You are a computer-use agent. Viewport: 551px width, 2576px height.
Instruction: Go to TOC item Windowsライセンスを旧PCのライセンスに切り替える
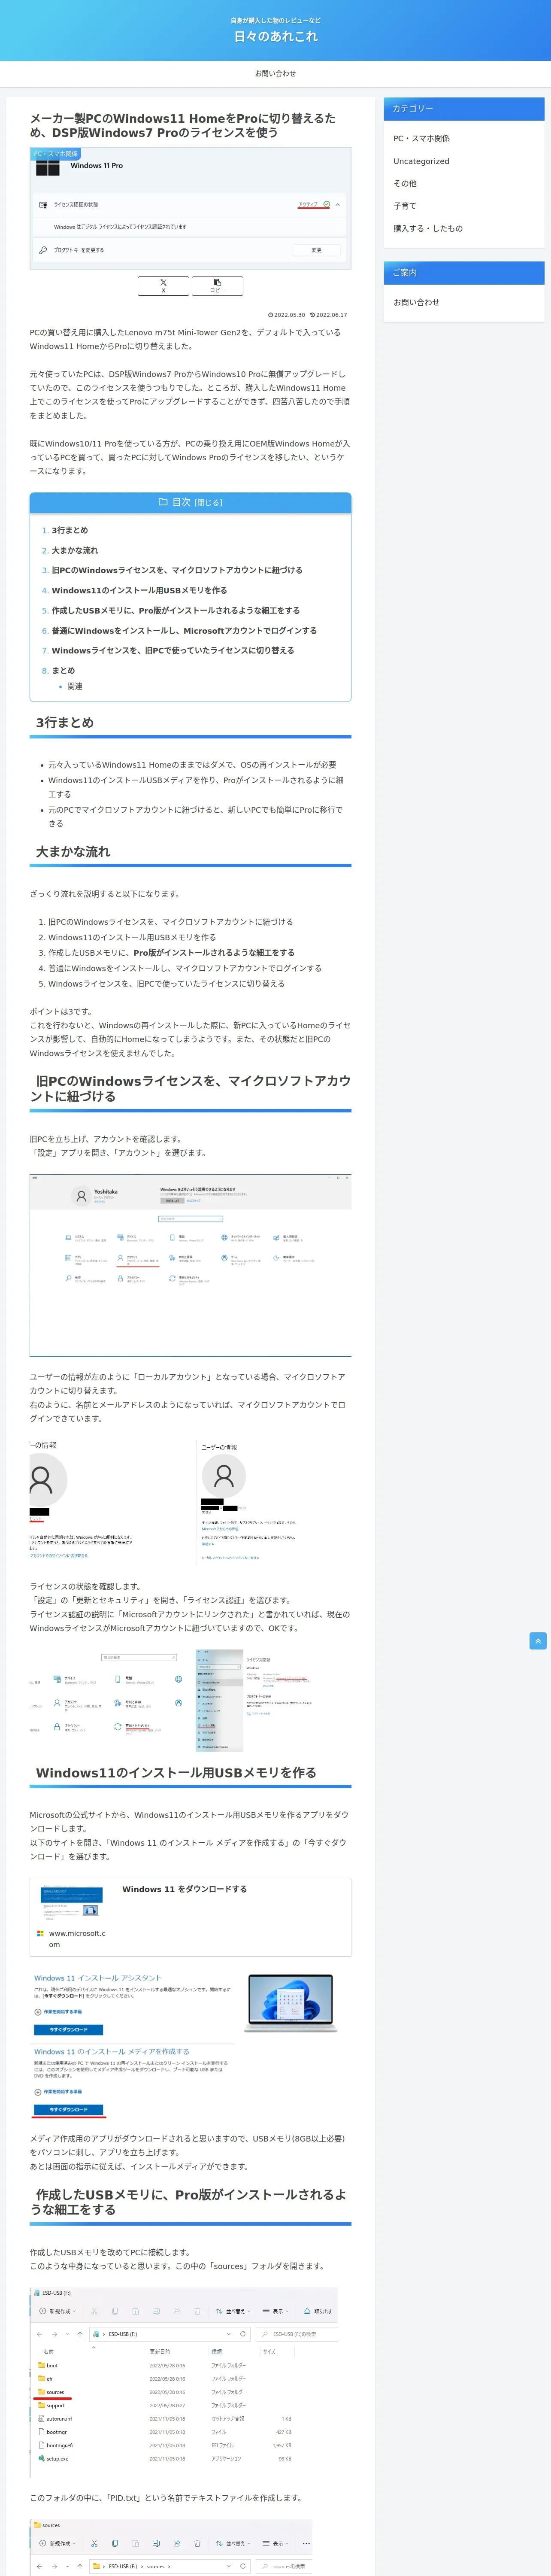(173, 650)
